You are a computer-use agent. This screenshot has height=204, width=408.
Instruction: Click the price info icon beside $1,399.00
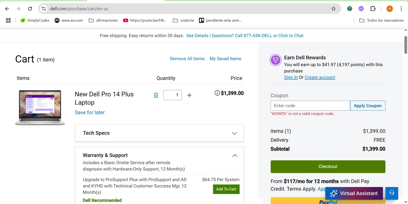pos(217,93)
